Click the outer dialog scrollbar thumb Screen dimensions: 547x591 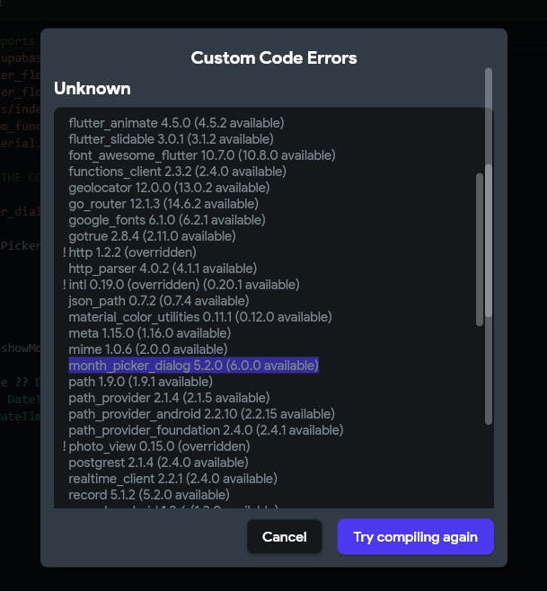point(489,193)
